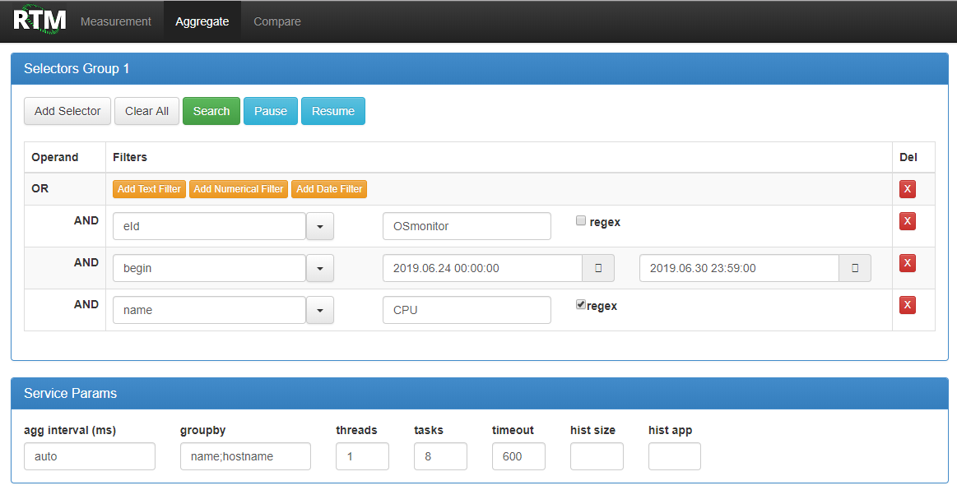Run the Search button
The height and width of the screenshot is (490, 957).
click(x=211, y=111)
